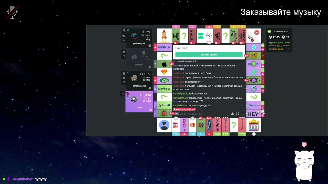Click flag icon beside Olimjom

[x=124, y=57]
